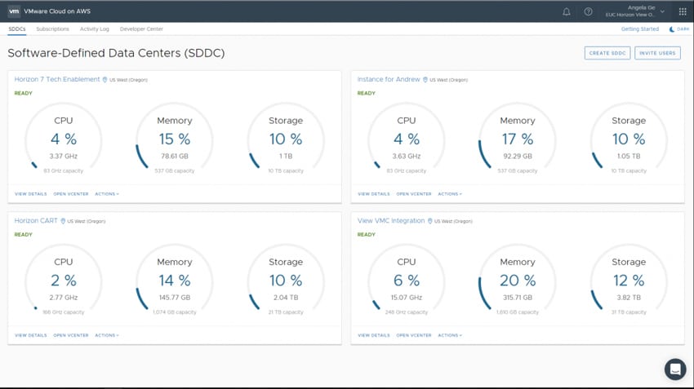Screen dimensions: 694x389
Task: Click the 15.07 GHz CPU value
Action: (x=407, y=298)
